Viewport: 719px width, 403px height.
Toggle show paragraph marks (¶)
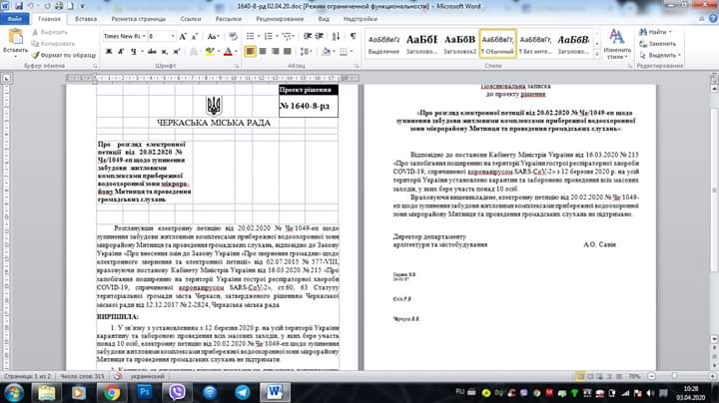tap(353, 36)
